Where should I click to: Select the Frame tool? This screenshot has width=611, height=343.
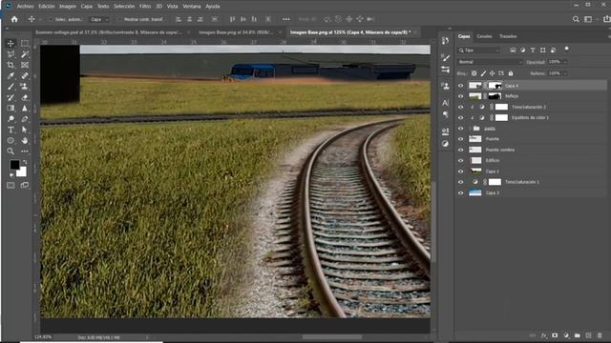tap(25, 65)
